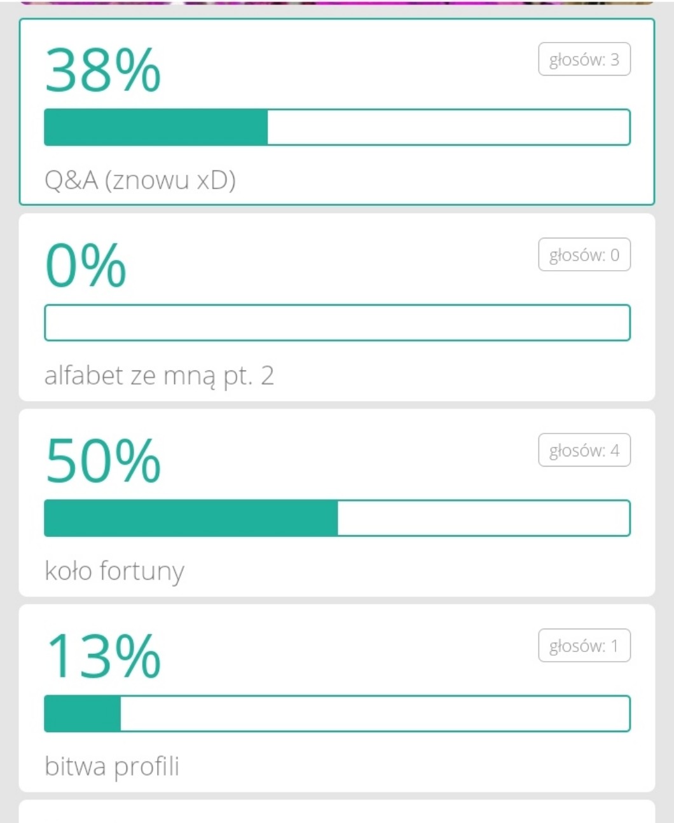Click the filled part of Q&A progress bar
This screenshot has height=823, width=674.
(x=156, y=127)
